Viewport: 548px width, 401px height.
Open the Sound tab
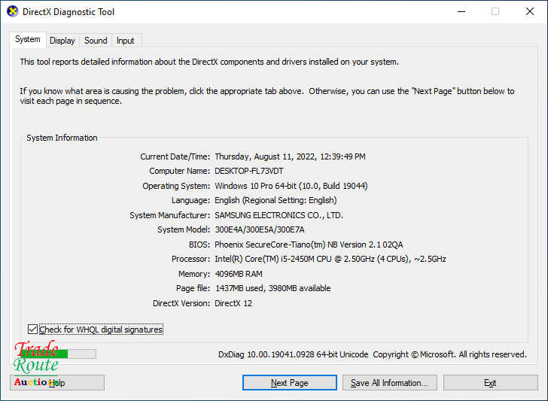click(96, 41)
